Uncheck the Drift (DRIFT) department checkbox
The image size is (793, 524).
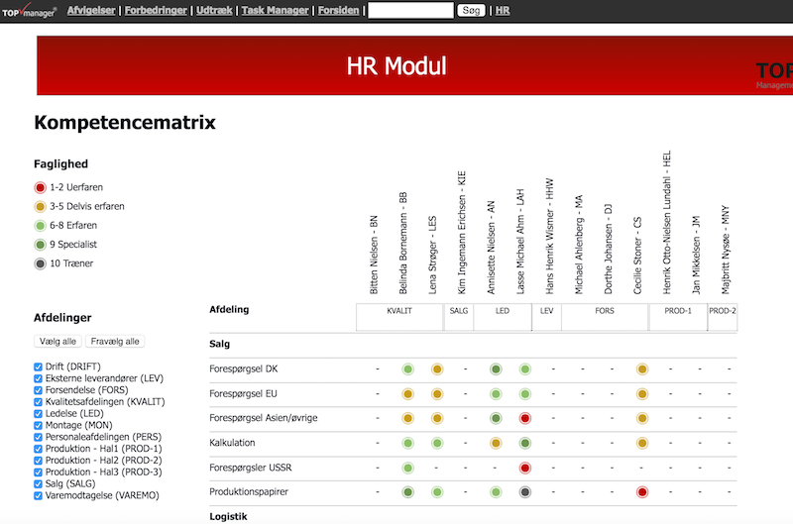[38, 367]
